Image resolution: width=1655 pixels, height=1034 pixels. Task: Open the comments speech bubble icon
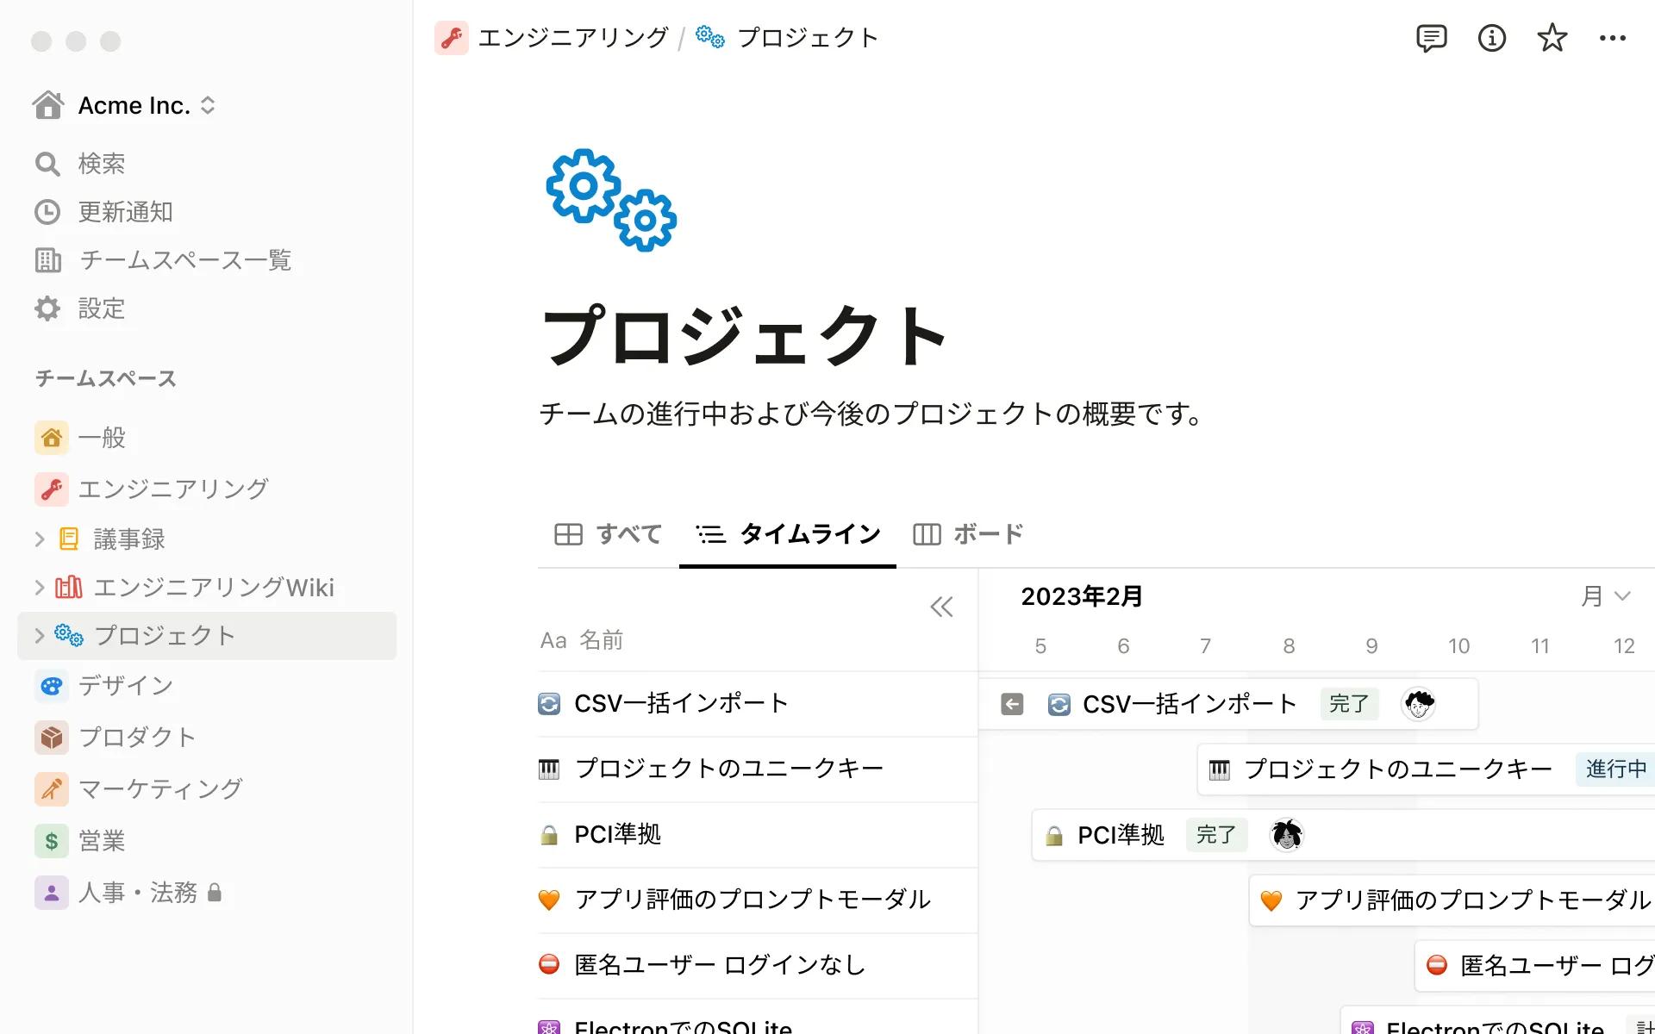[1431, 39]
